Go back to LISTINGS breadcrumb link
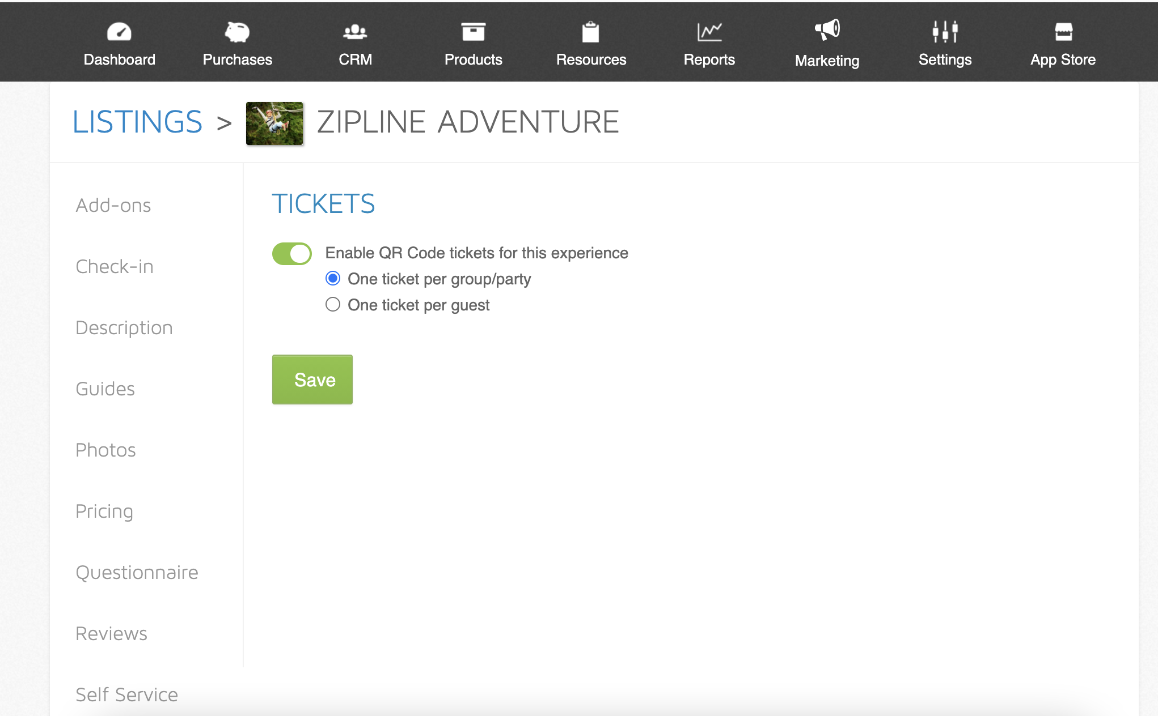This screenshot has width=1158, height=716. click(x=137, y=122)
